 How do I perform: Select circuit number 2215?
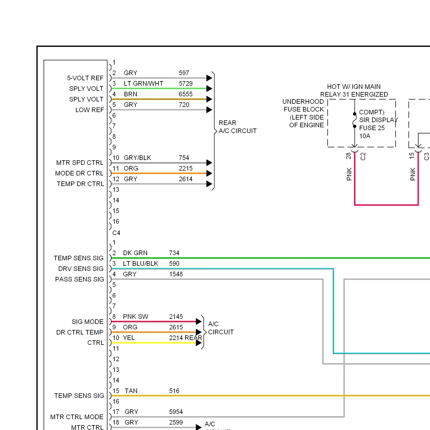(x=186, y=169)
